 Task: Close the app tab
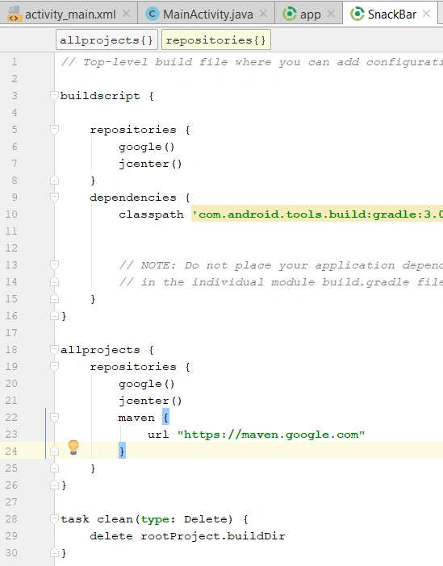(x=331, y=14)
